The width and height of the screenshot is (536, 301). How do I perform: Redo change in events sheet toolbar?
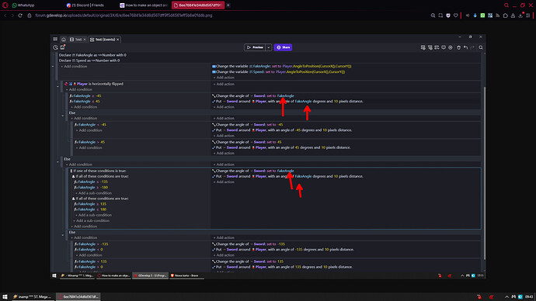(x=472, y=47)
